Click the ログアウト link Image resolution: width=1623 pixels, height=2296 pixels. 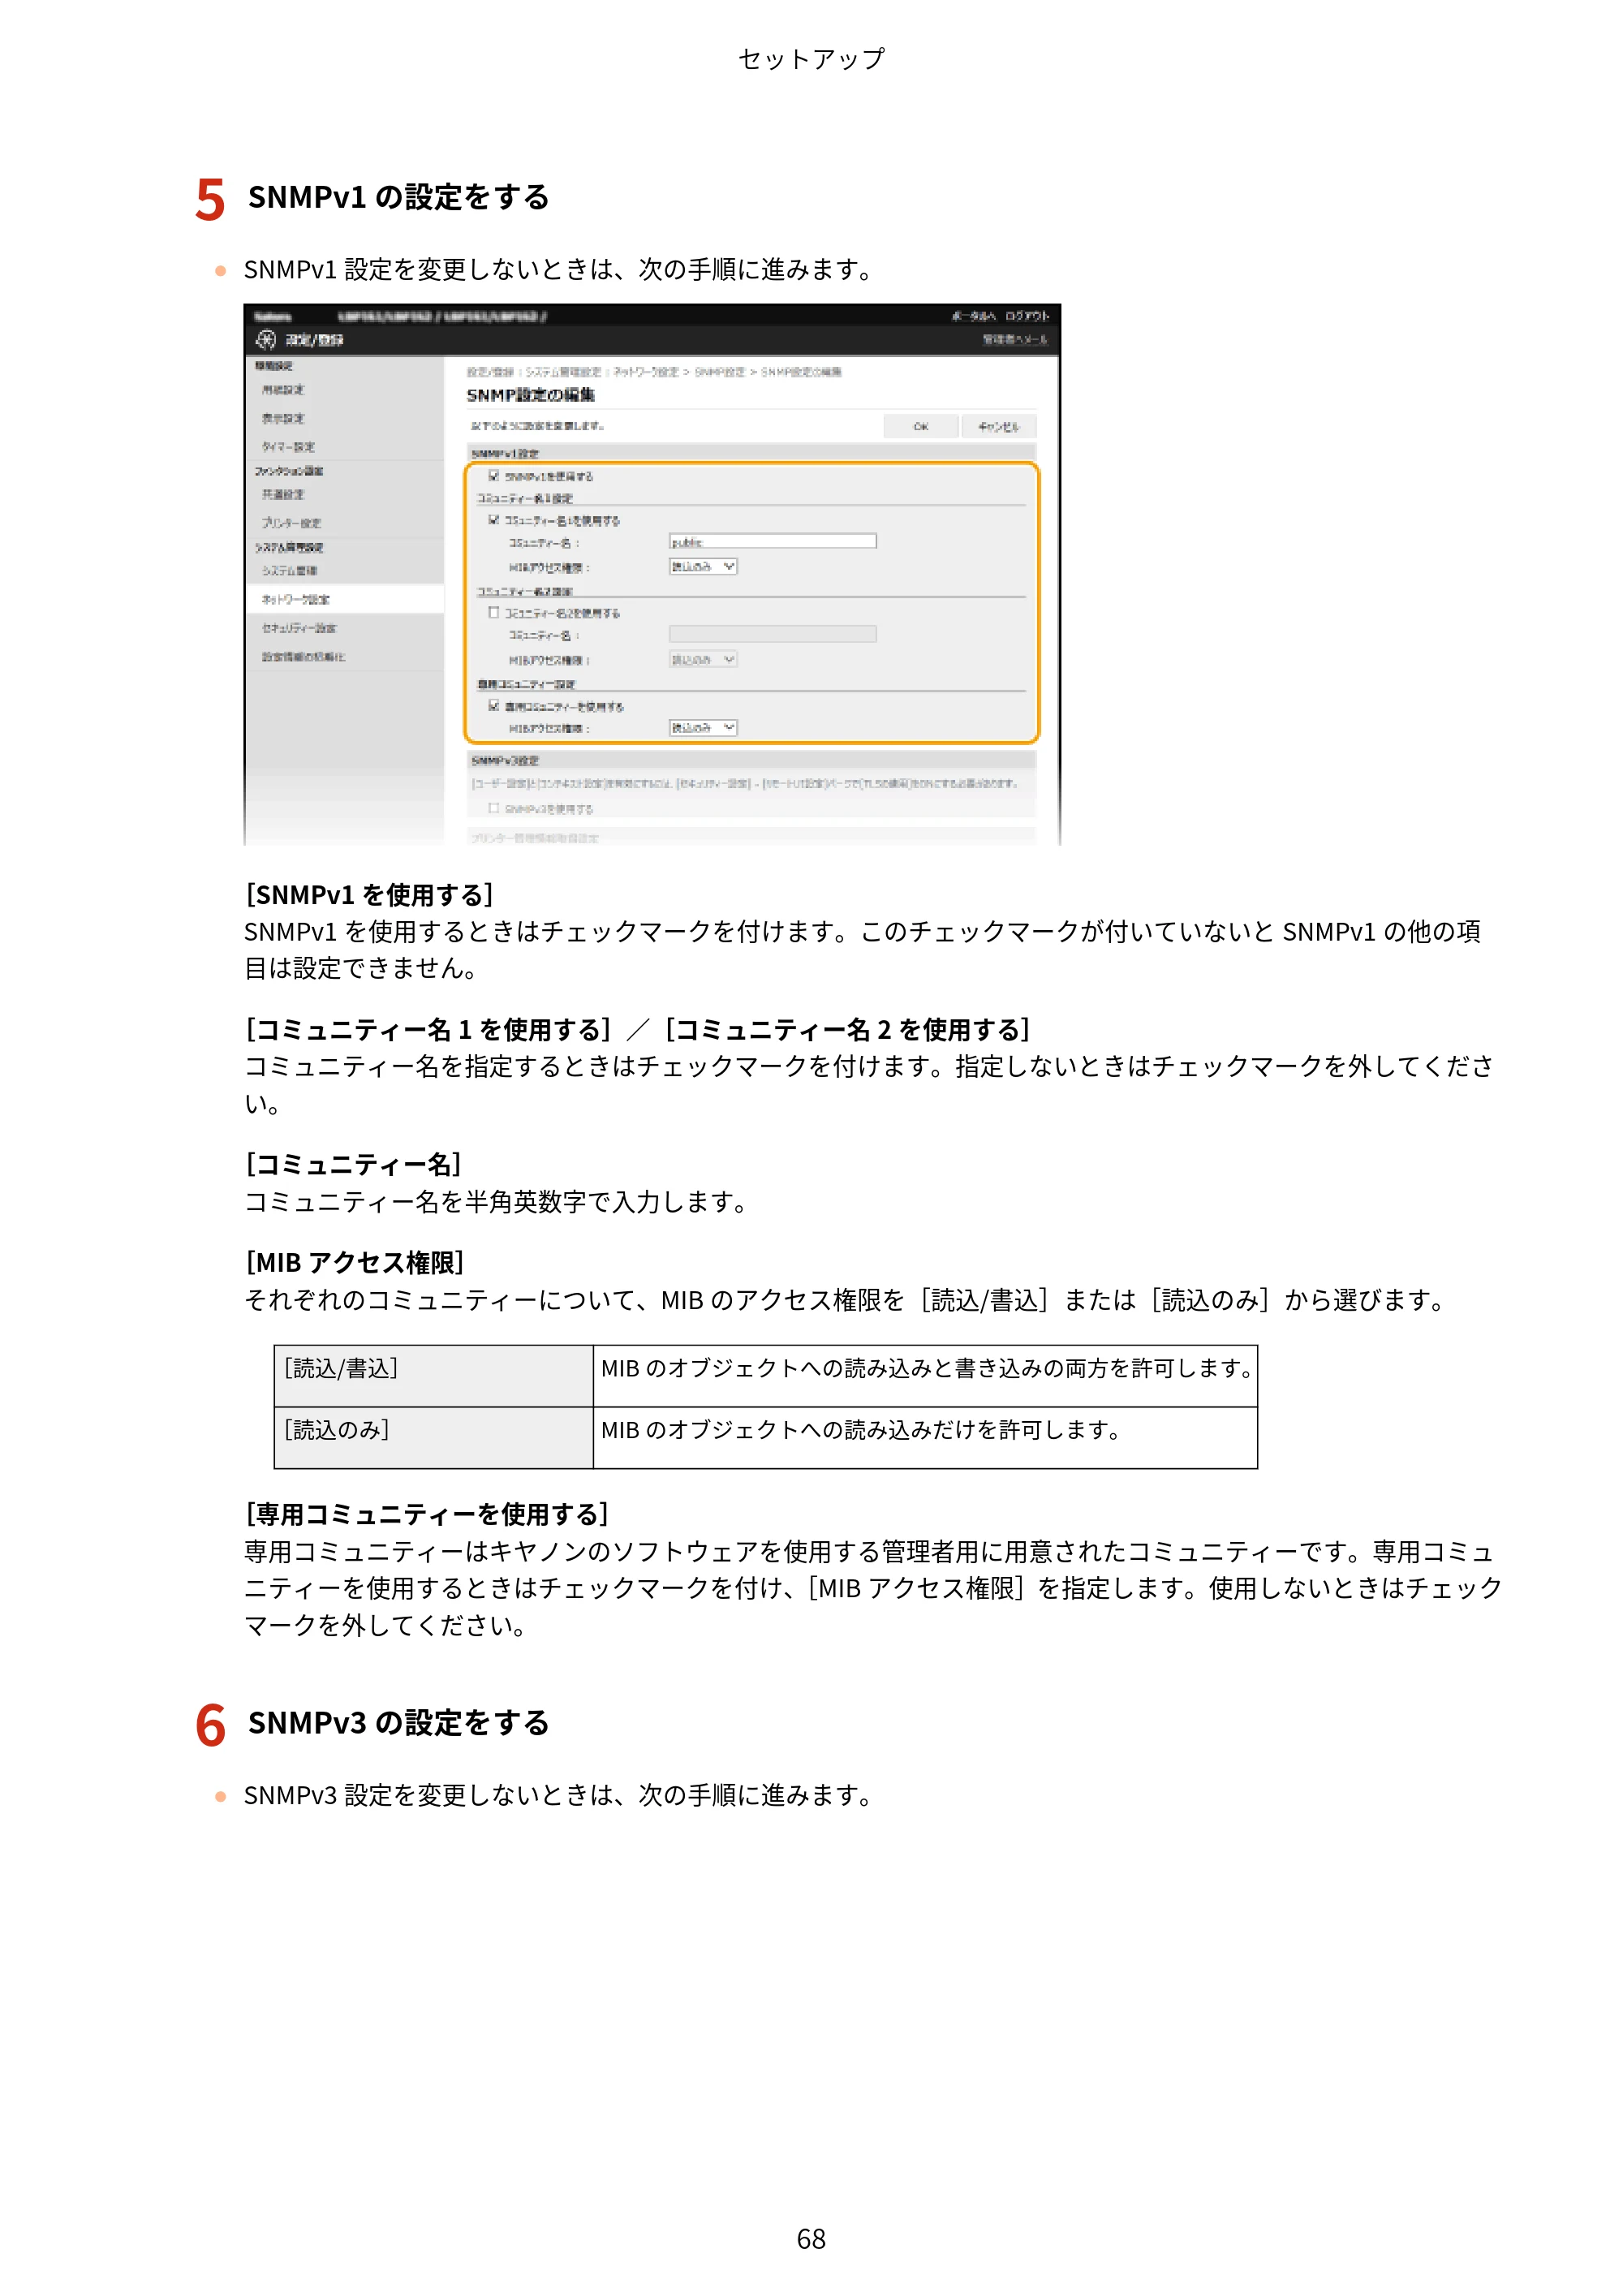tap(1027, 316)
